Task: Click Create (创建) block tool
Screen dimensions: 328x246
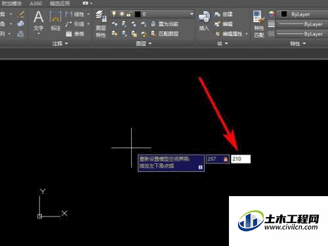Action: click(224, 14)
